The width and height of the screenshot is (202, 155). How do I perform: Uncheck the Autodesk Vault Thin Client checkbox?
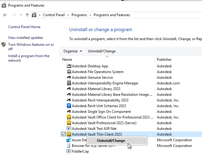click(x=63, y=134)
